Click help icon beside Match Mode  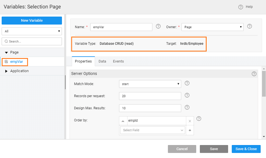click(187, 84)
